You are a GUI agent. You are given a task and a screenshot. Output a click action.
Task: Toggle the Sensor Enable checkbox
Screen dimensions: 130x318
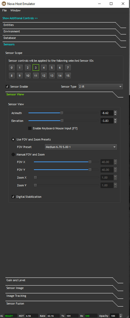(x=7, y=87)
